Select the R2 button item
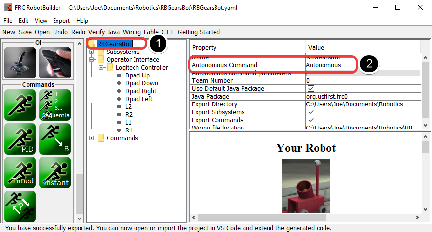Screen dimensions: 432x232 click(x=129, y=114)
